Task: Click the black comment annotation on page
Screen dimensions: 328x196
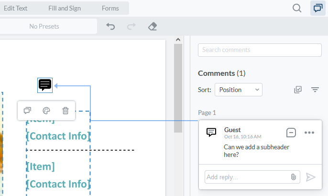Action: pyautogui.click(x=45, y=85)
